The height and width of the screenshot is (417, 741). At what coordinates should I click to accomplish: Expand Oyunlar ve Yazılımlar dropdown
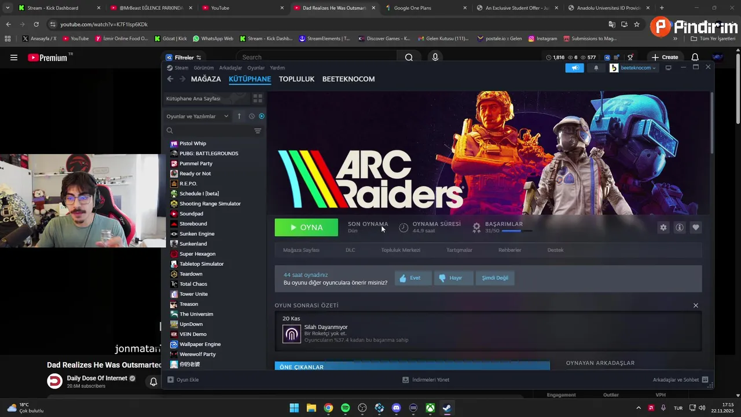pos(197,116)
